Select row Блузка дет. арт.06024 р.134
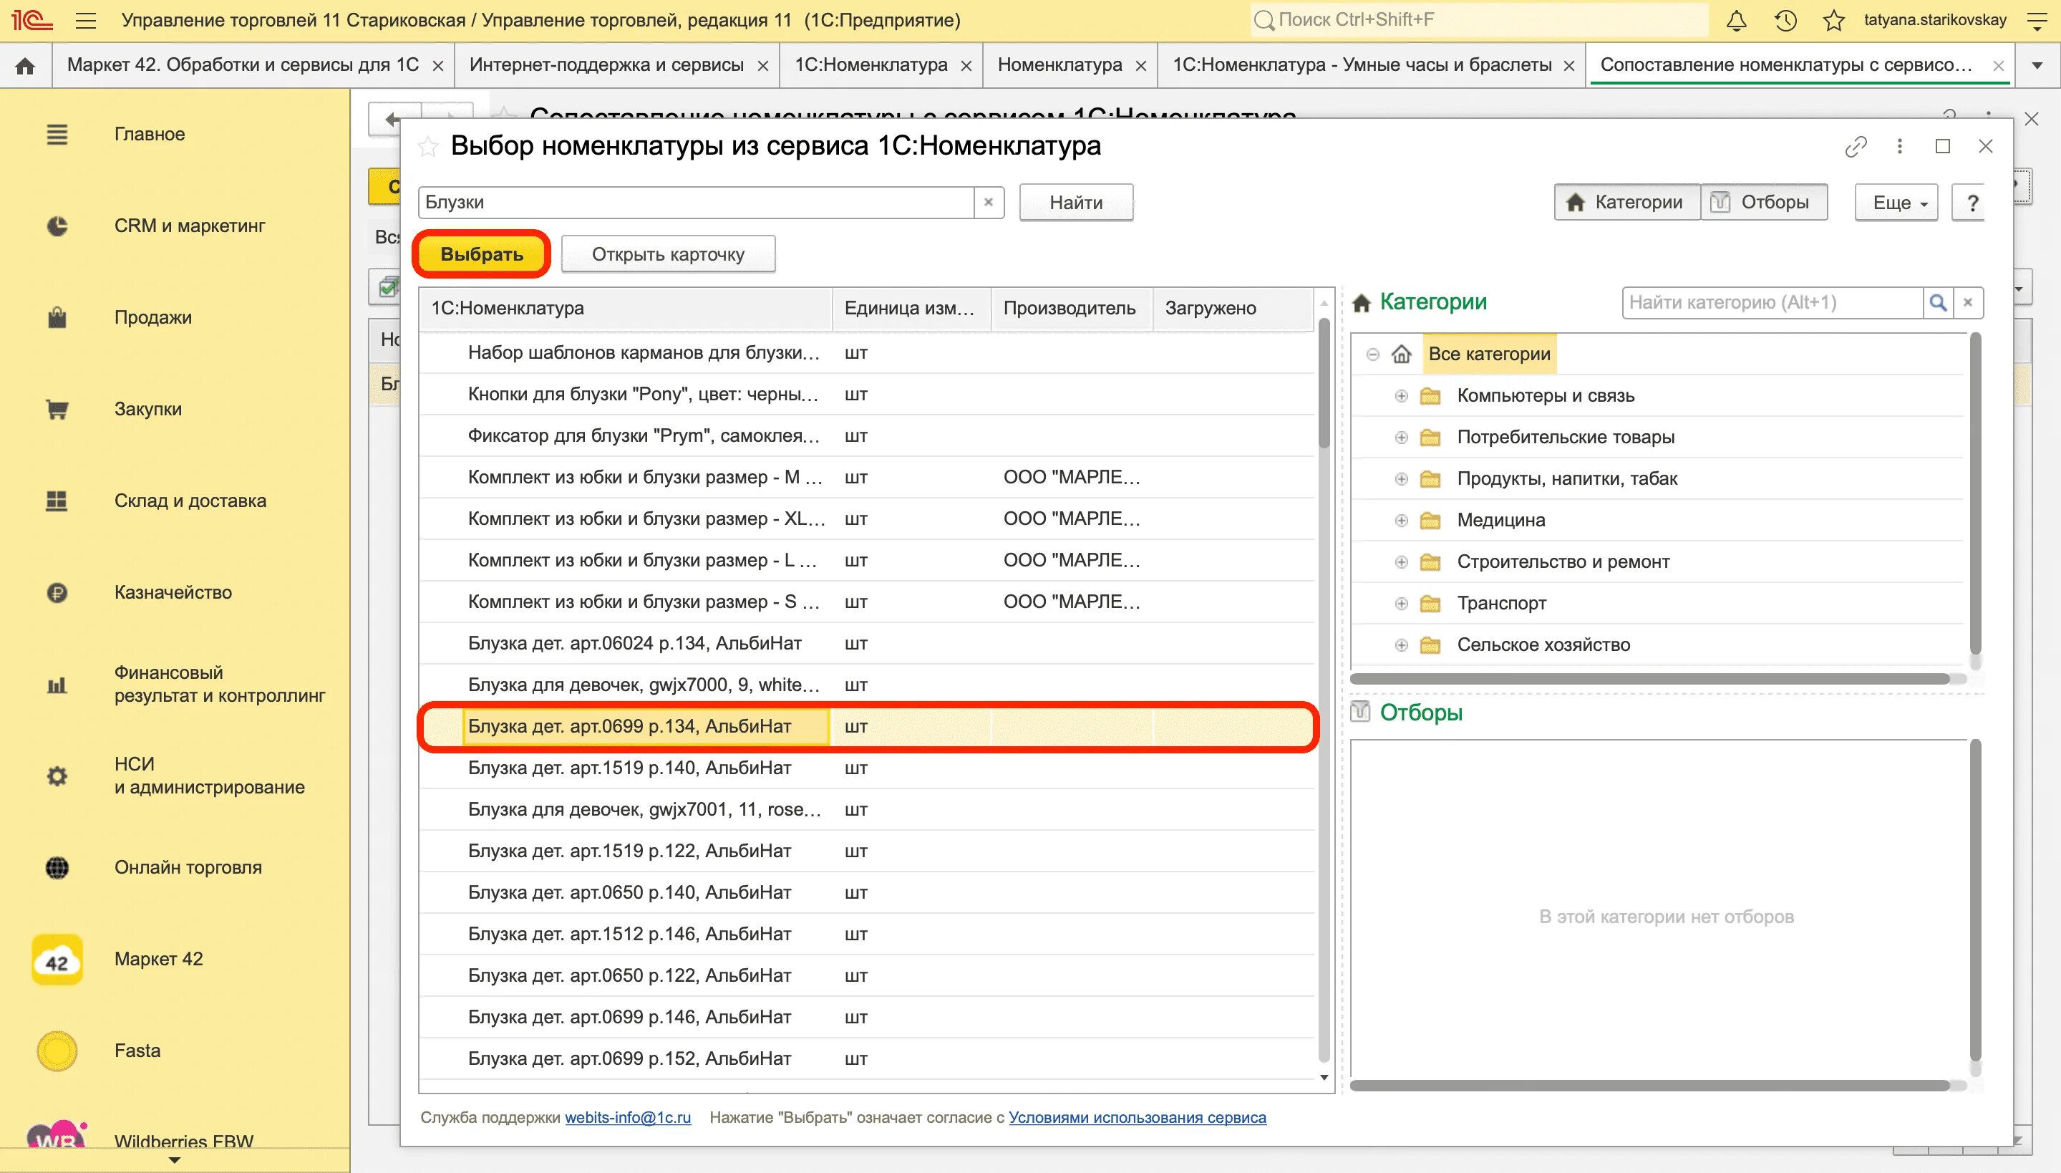2061x1173 pixels. pos(867,644)
